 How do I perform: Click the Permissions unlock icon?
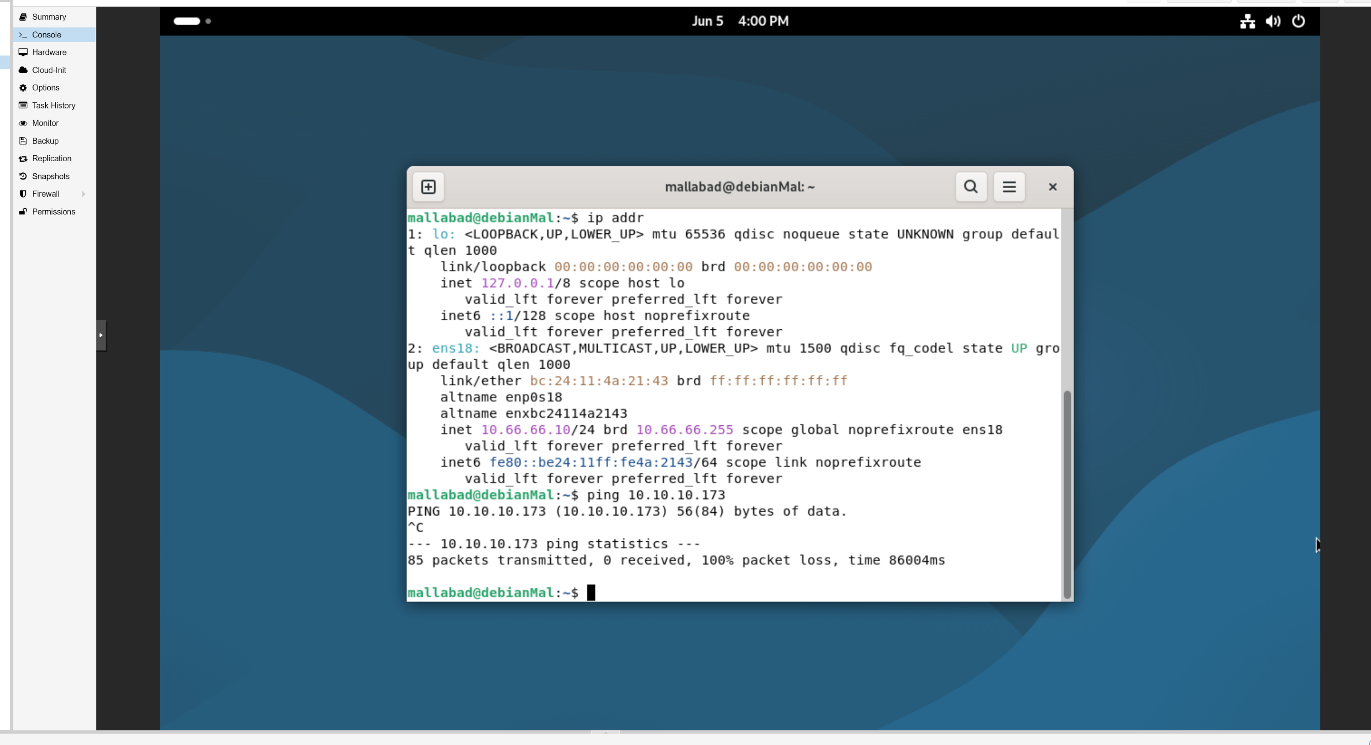[x=23, y=212]
